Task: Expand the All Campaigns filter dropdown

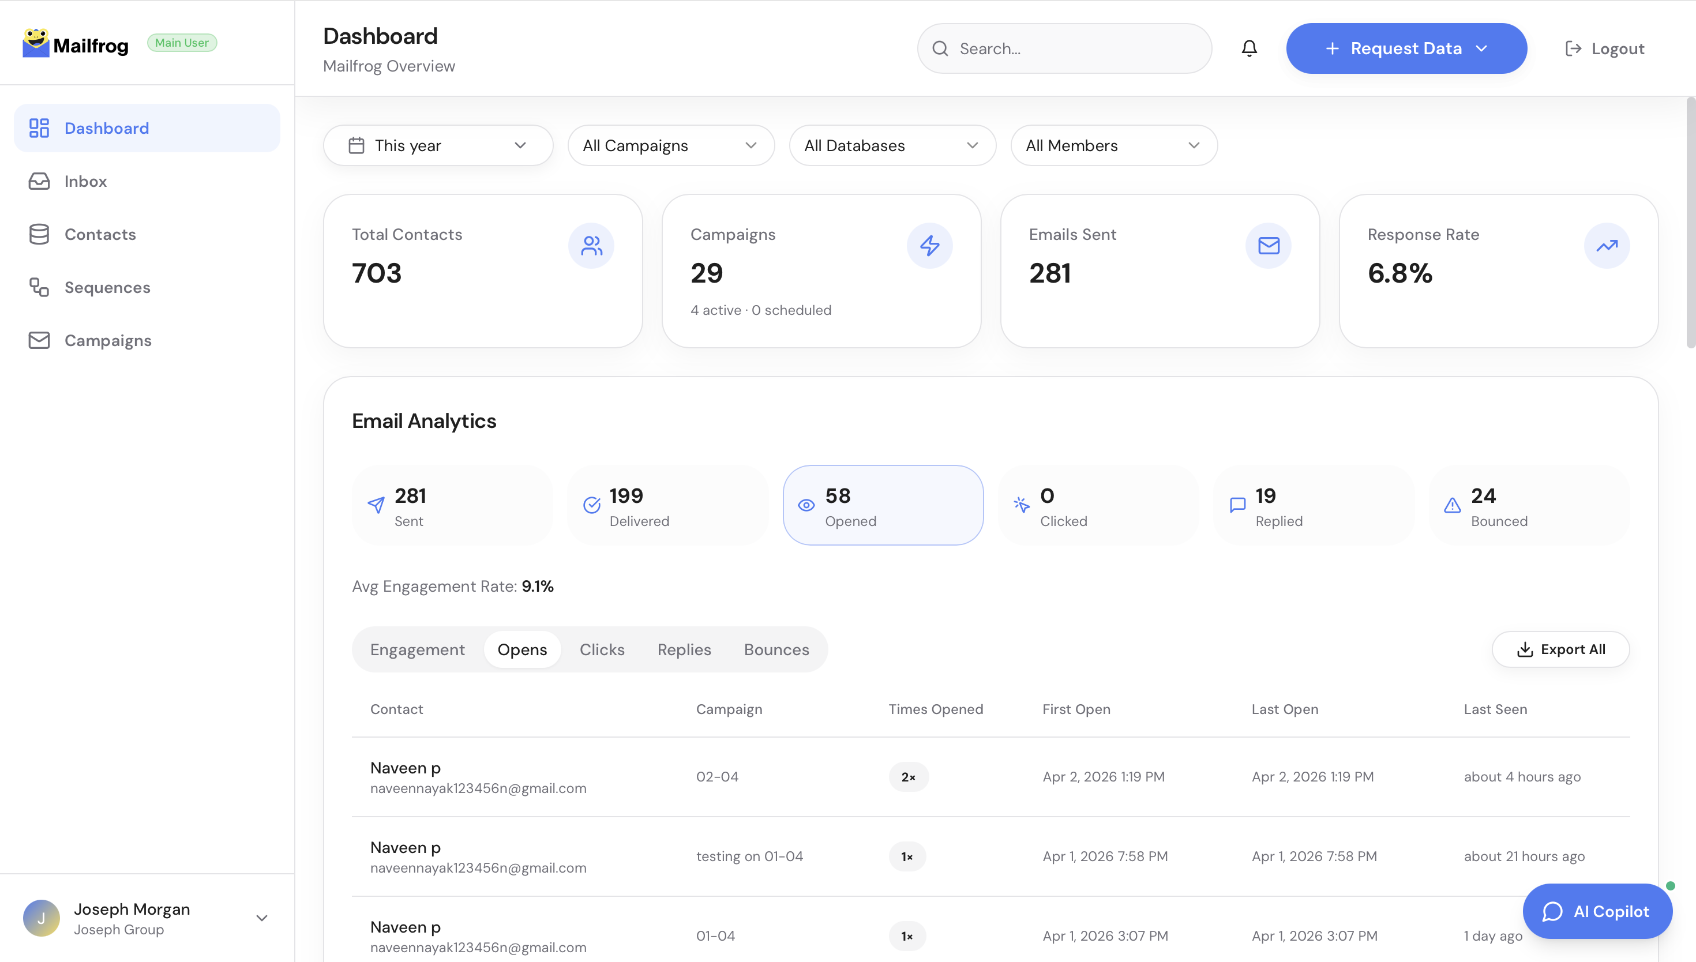Action: tap(670, 145)
